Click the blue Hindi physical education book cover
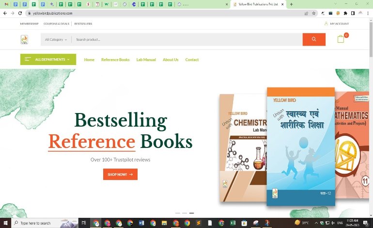The height and width of the screenshot is (228, 373). pyautogui.click(x=301, y=147)
